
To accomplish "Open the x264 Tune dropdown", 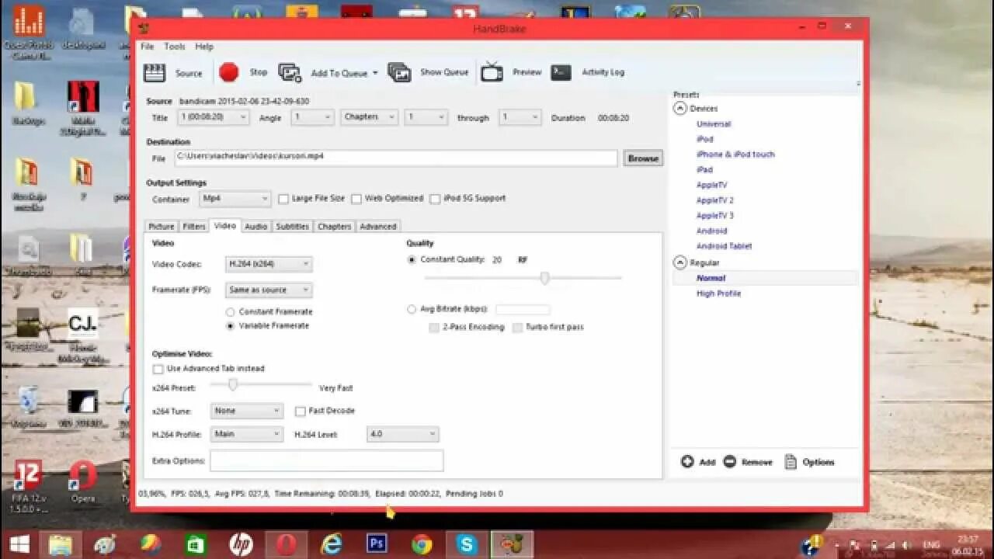I will (x=247, y=411).
